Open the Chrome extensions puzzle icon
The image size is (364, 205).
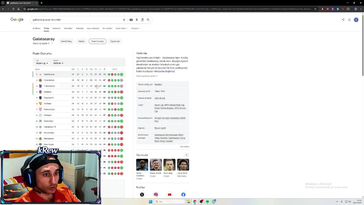tap(348, 9)
